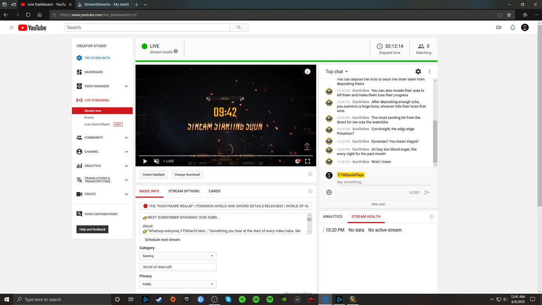Open Live Control Room
The width and height of the screenshot is (542, 305).
coord(97,124)
